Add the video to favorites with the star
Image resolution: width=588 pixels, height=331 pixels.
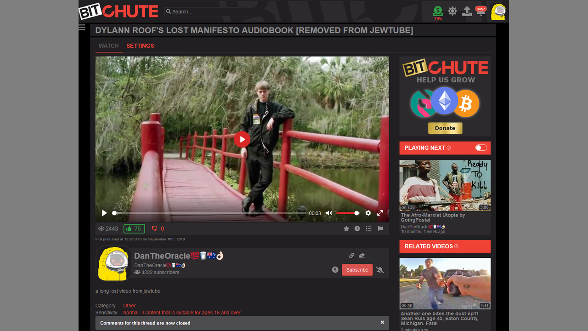(x=346, y=228)
